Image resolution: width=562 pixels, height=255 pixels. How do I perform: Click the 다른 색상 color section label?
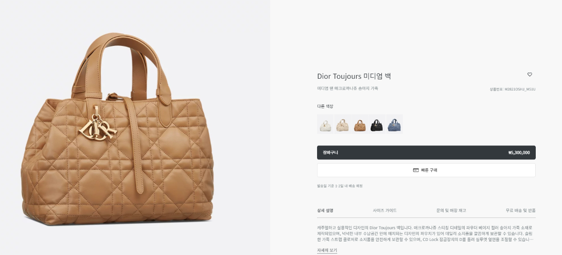point(325,106)
